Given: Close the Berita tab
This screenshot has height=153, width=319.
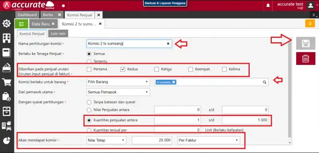Looking at the screenshot, I should coord(59,15).
